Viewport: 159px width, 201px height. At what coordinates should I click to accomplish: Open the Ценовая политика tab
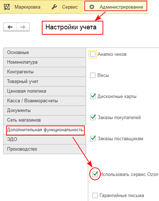click(x=45, y=91)
